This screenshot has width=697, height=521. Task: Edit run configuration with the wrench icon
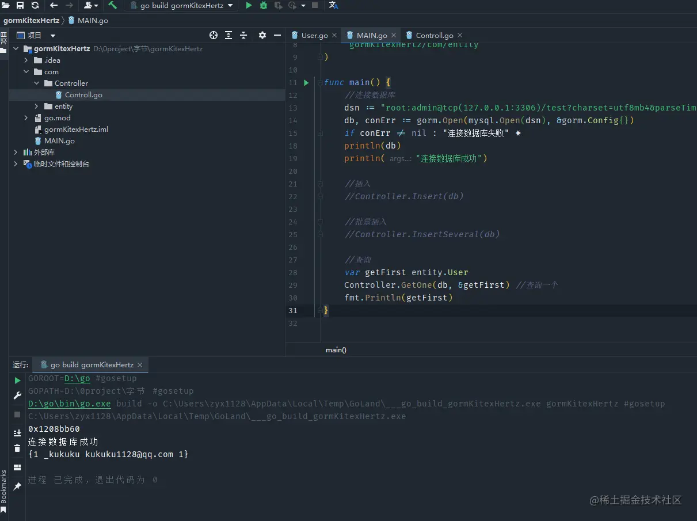coord(17,395)
